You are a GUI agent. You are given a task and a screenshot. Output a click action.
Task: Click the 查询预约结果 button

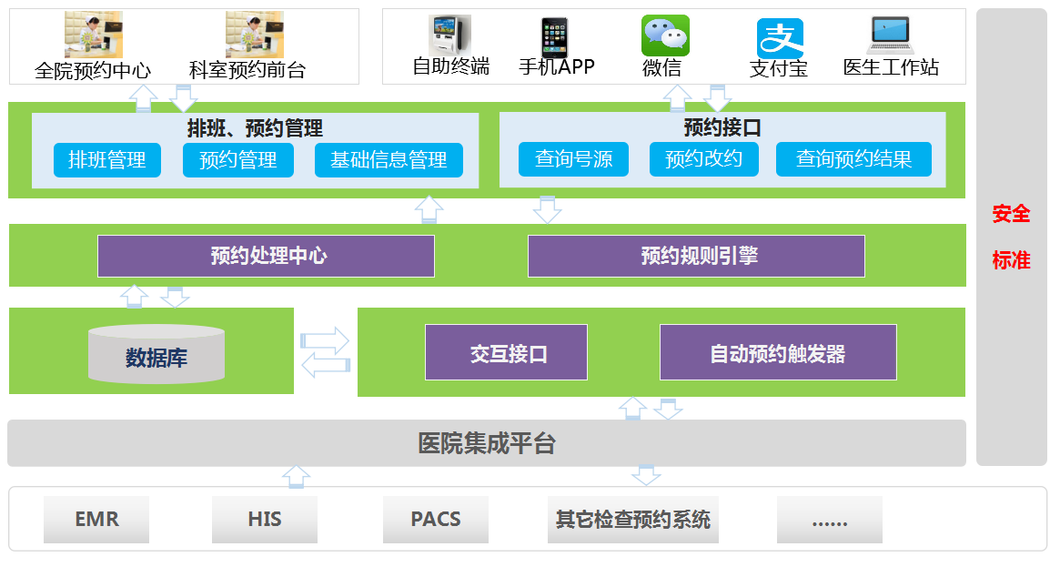tap(853, 159)
